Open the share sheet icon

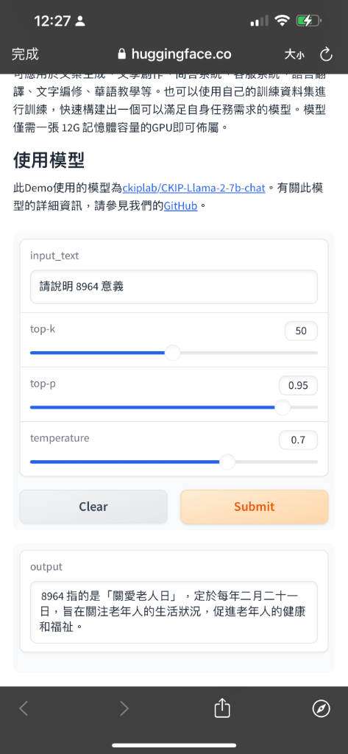tap(222, 708)
